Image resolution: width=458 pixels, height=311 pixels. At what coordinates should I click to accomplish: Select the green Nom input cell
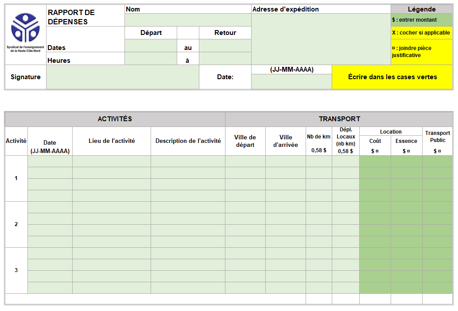pyautogui.click(x=188, y=20)
